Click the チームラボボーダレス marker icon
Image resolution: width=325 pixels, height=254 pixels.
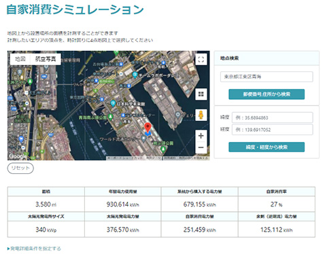pyautogui.click(x=135, y=75)
